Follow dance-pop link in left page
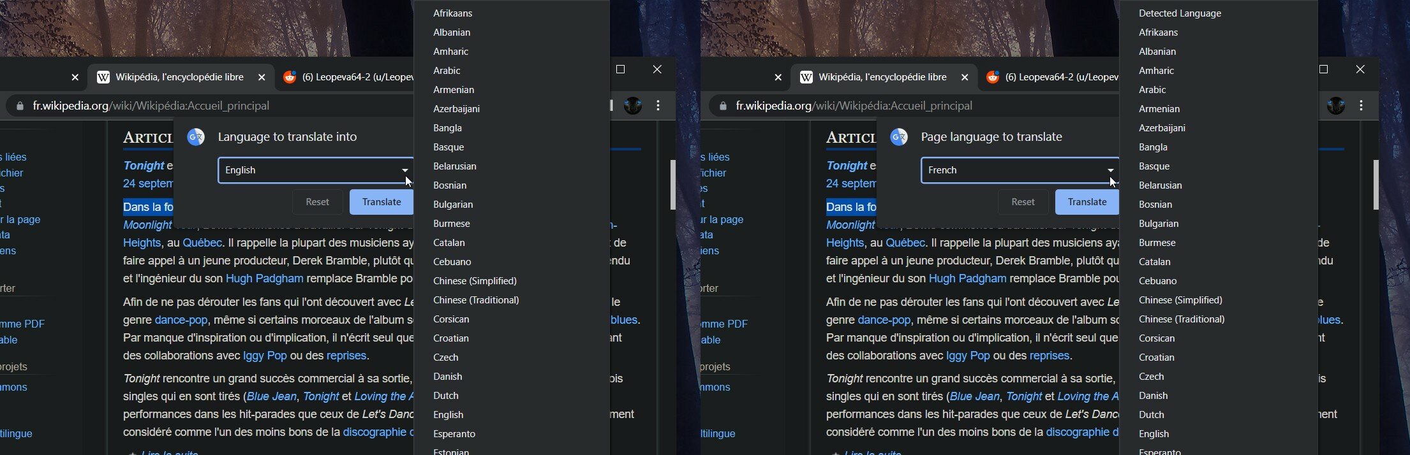This screenshot has width=1410, height=455. (x=181, y=320)
